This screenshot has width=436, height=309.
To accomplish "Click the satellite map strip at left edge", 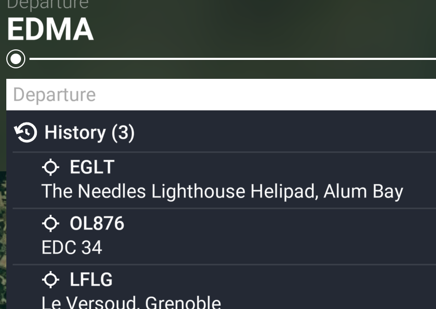I will (x=3, y=236).
